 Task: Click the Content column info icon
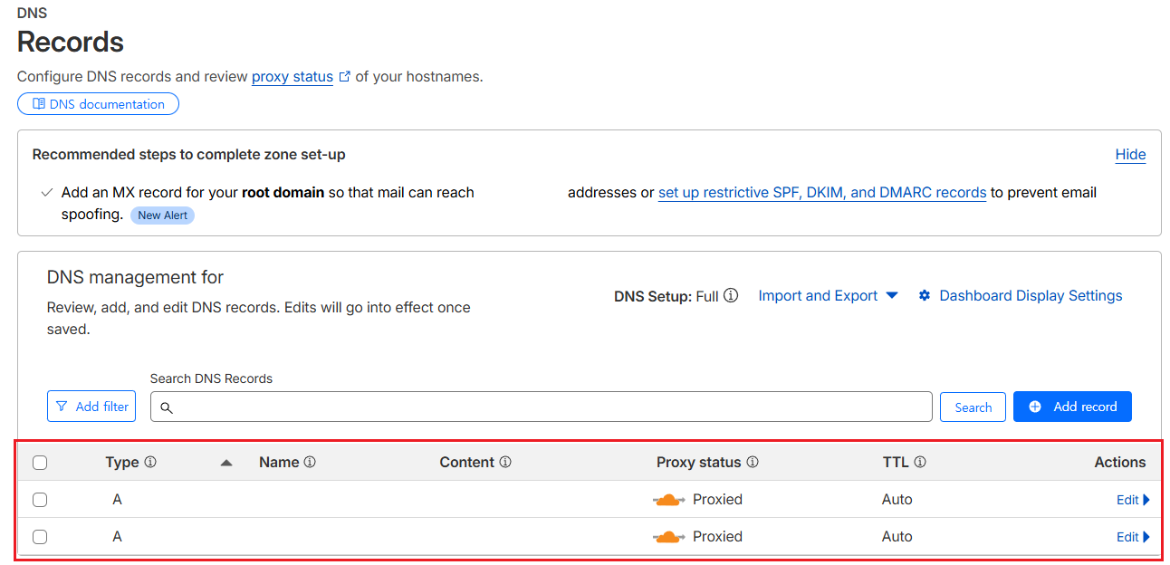tap(505, 463)
